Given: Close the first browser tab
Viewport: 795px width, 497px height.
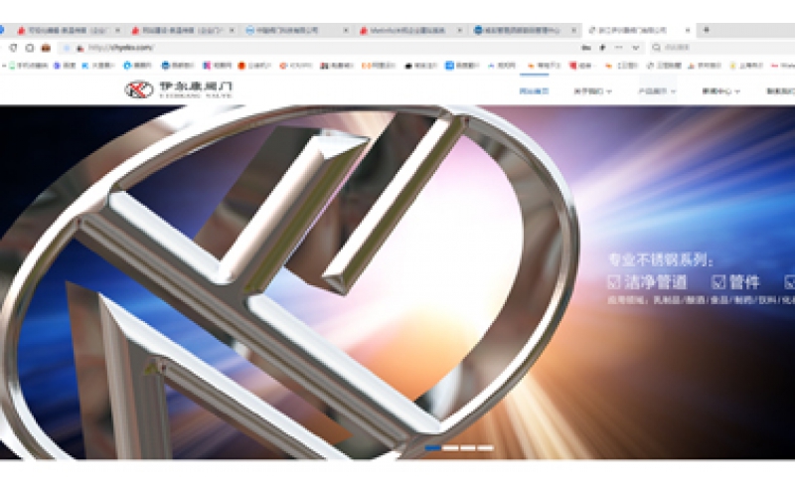Looking at the screenshot, I should 117,31.
